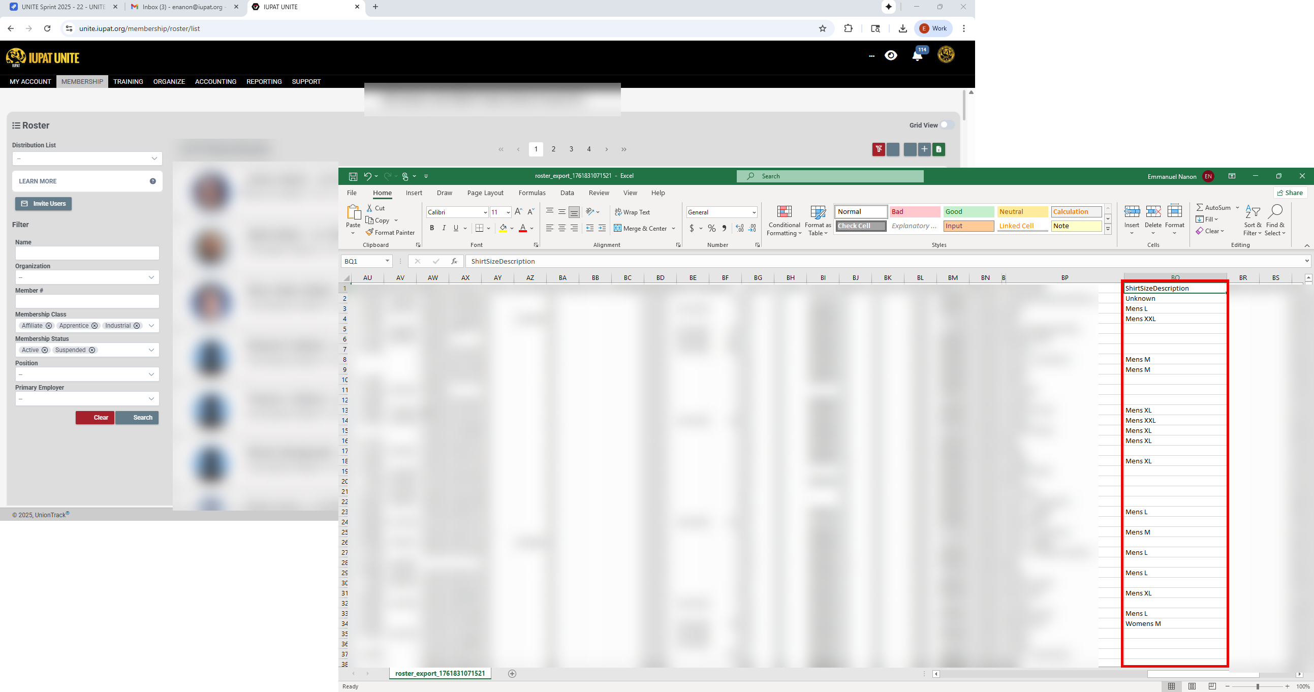Viewport: 1314px width, 692px height.
Task: Click the notification bell icon
Action: [x=917, y=55]
